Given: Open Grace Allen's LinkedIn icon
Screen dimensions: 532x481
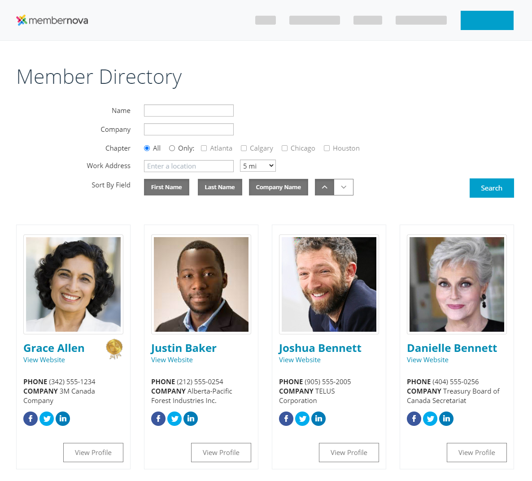Looking at the screenshot, I should pyautogui.click(x=63, y=419).
